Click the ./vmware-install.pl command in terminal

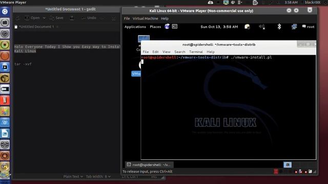pos(251,57)
